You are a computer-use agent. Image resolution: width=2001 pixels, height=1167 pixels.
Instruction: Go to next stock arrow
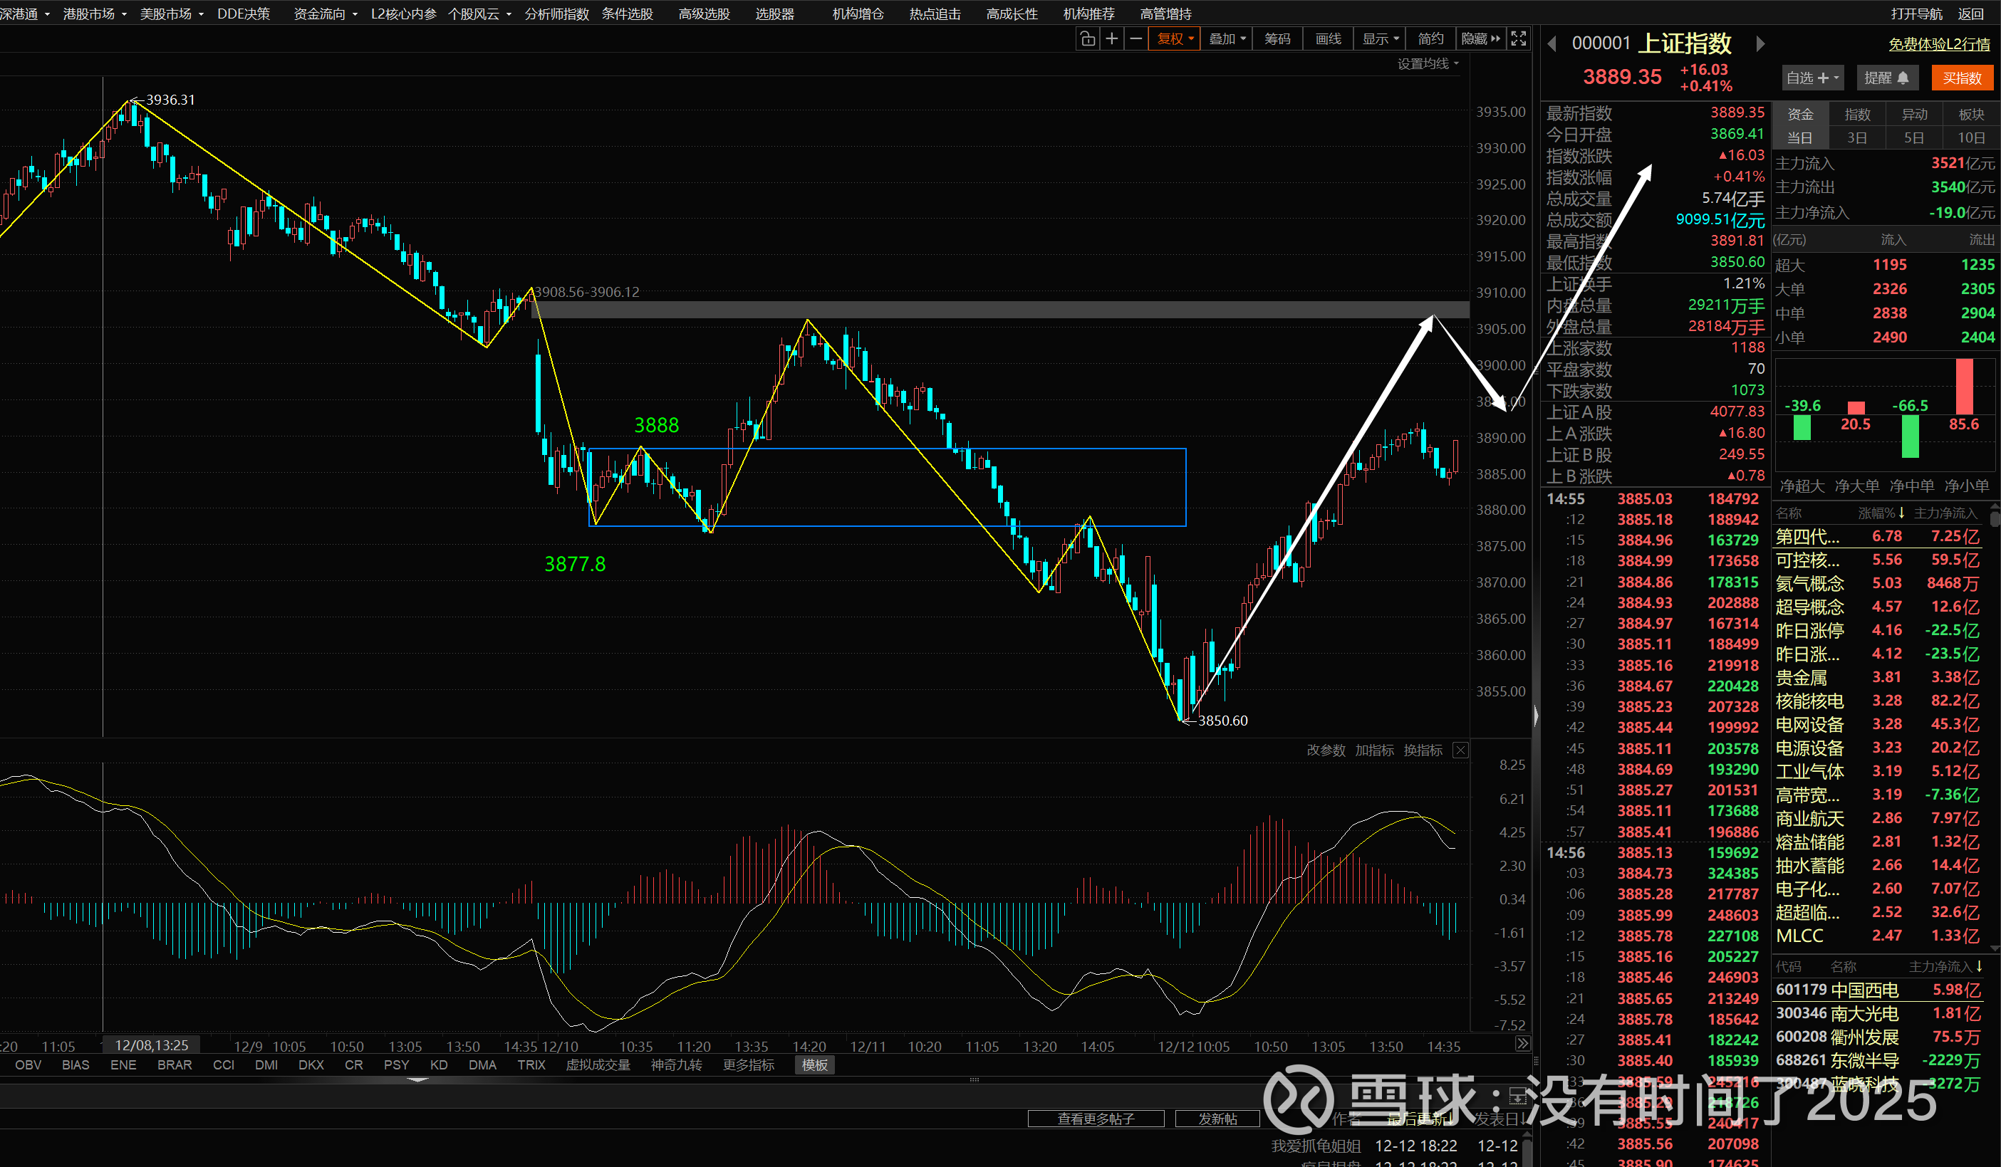tap(1760, 44)
